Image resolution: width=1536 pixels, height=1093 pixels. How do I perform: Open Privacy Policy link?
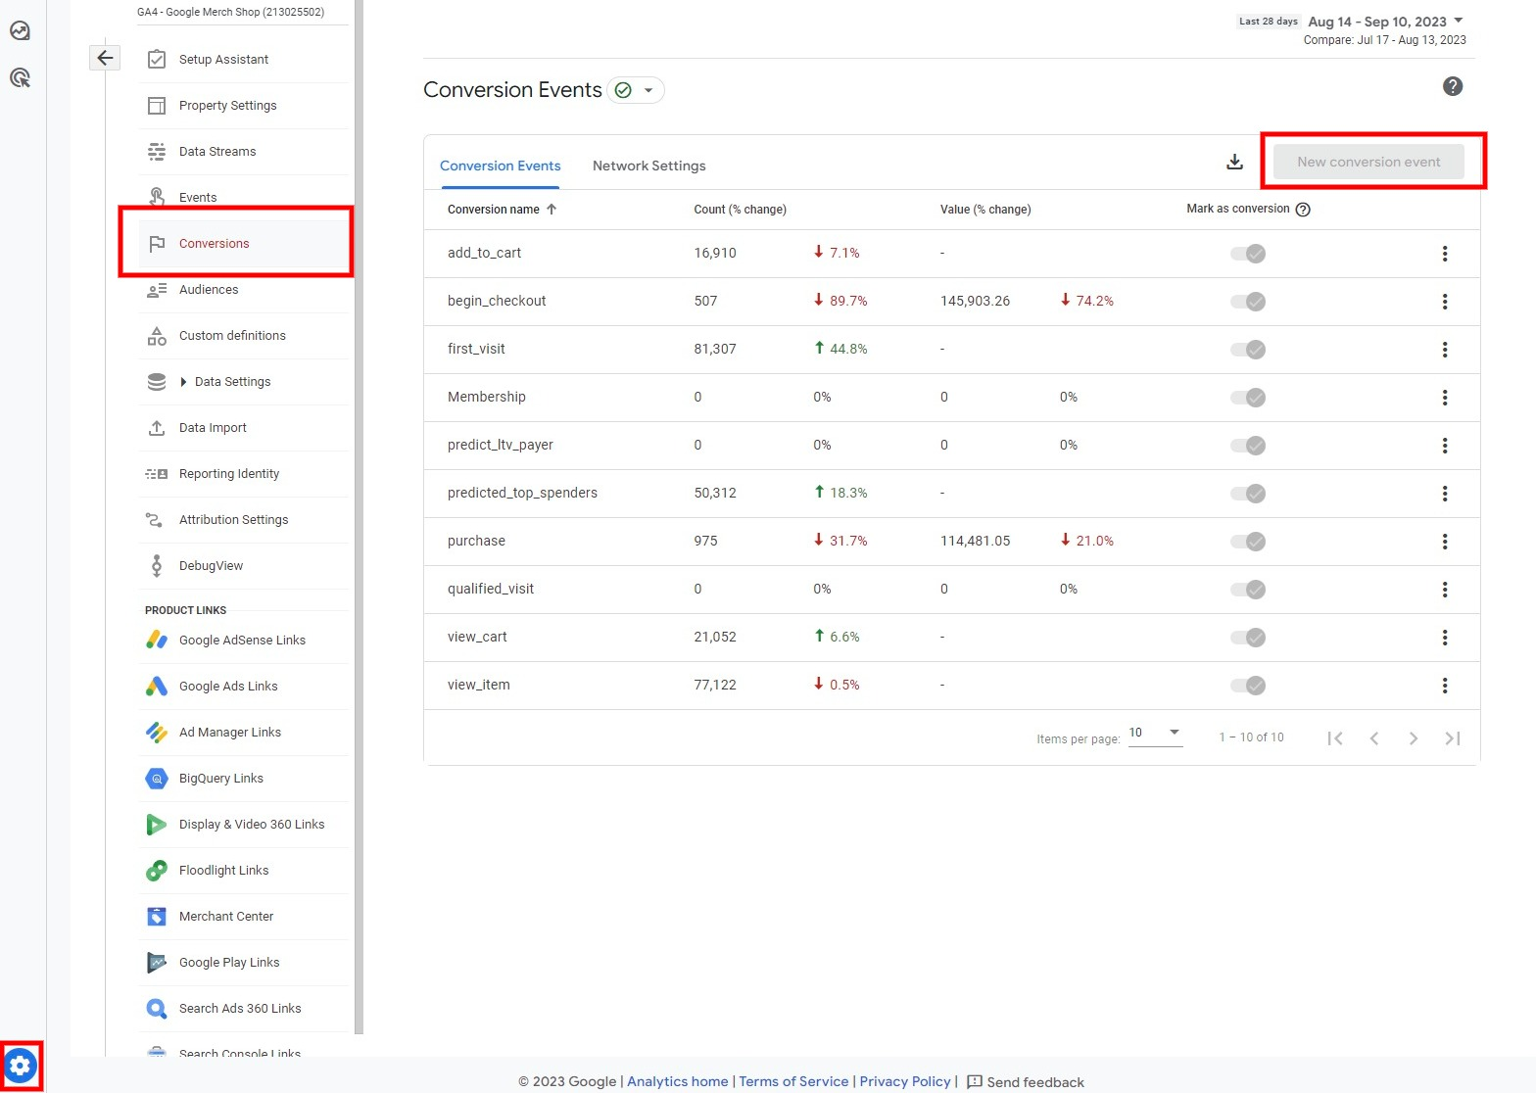tap(905, 1081)
